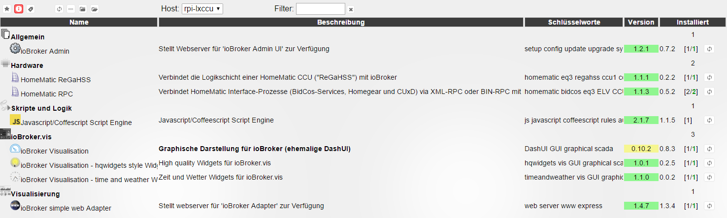
Task: Toggle the tag icon in the toolbar
Action: [x=31, y=9]
